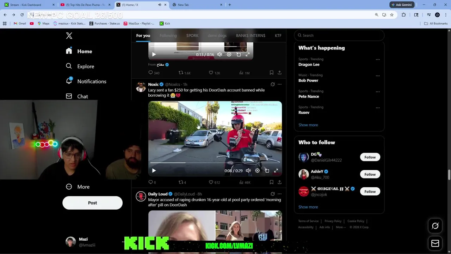The image size is (451, 254).
Task: Mute the X tab audio indicator
Action: [160, 5]
